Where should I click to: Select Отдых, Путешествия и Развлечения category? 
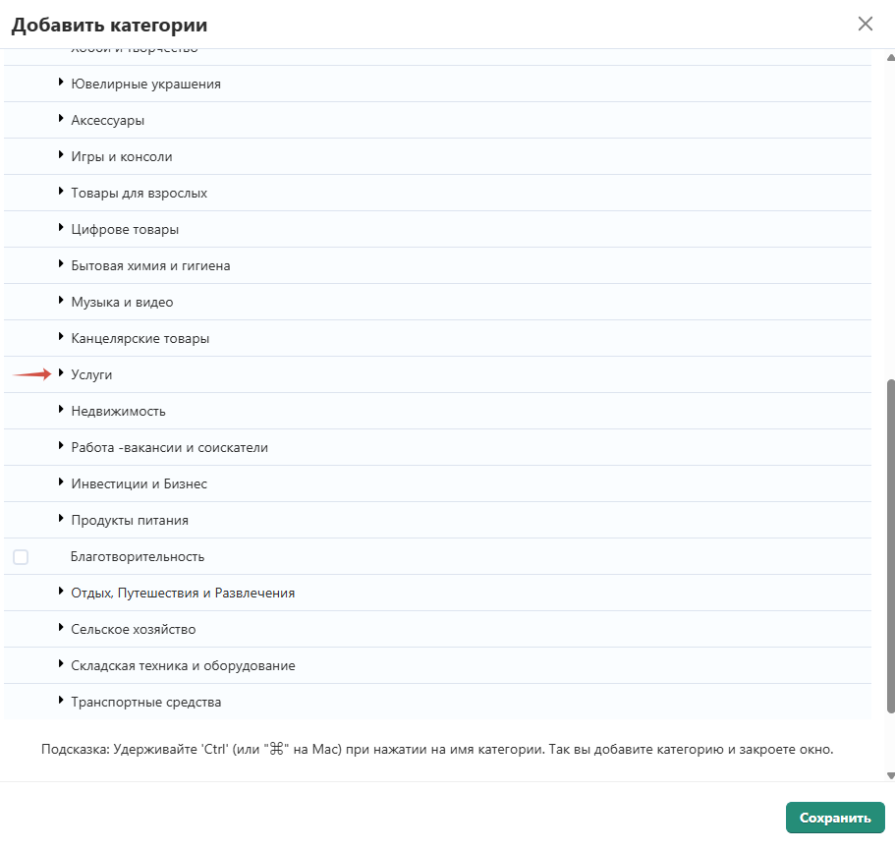183,594
